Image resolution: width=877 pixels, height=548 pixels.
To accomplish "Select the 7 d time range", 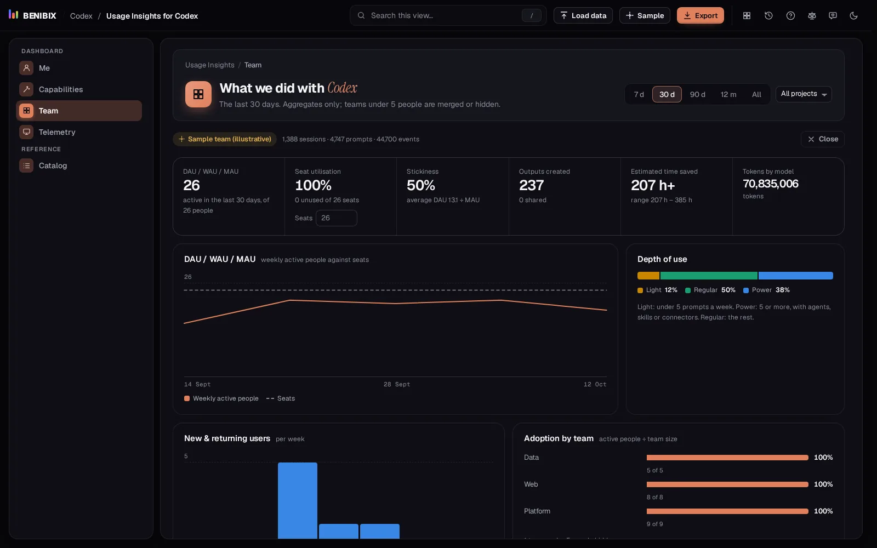I will (639, 94).
